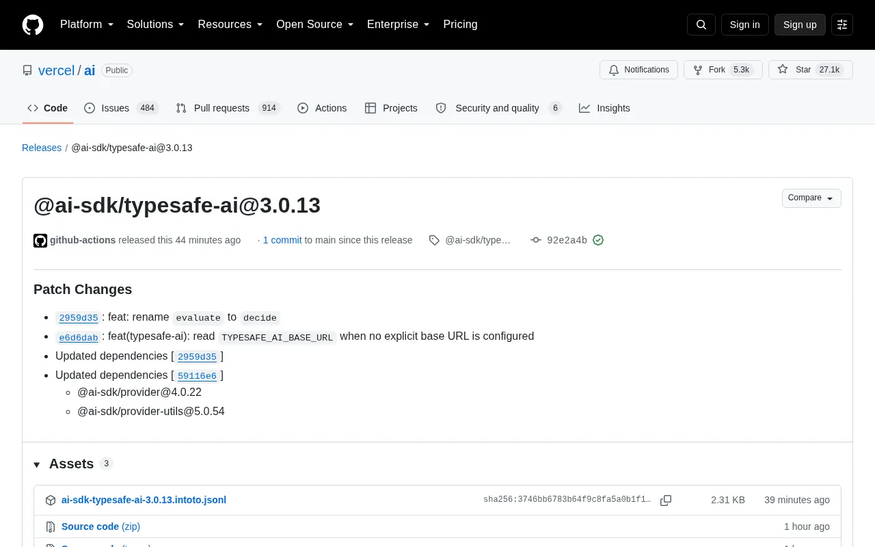Open the search magnifier button
Image resolution: width=875 pixels, height=547 pixels.
click(x=701, y=25)
